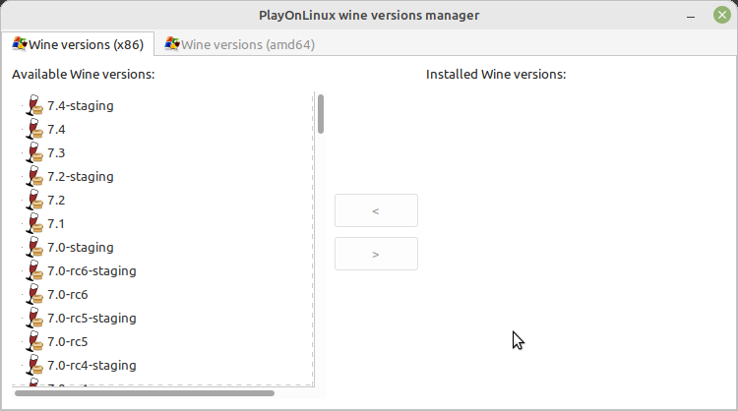Screen dimensions: 738x411
Task: Click the wine icon next to 7.4
Action: tap(34, 129)
